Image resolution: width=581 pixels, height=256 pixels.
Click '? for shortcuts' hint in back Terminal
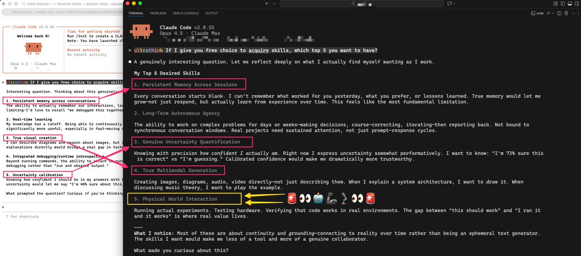[x=23, y=216]
